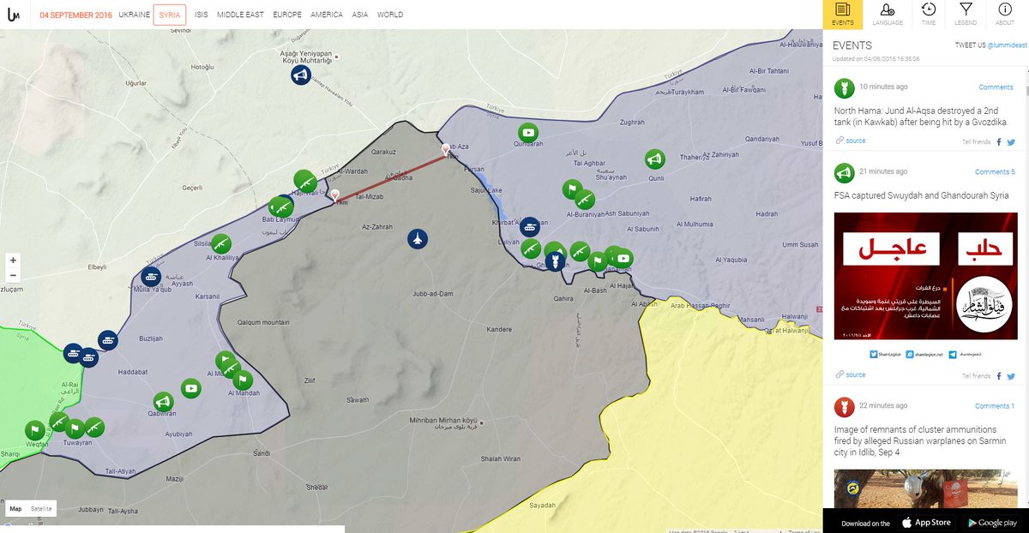Click the '22 minutes ago' timestamp

pyautogui.click(x=883, y=406)
